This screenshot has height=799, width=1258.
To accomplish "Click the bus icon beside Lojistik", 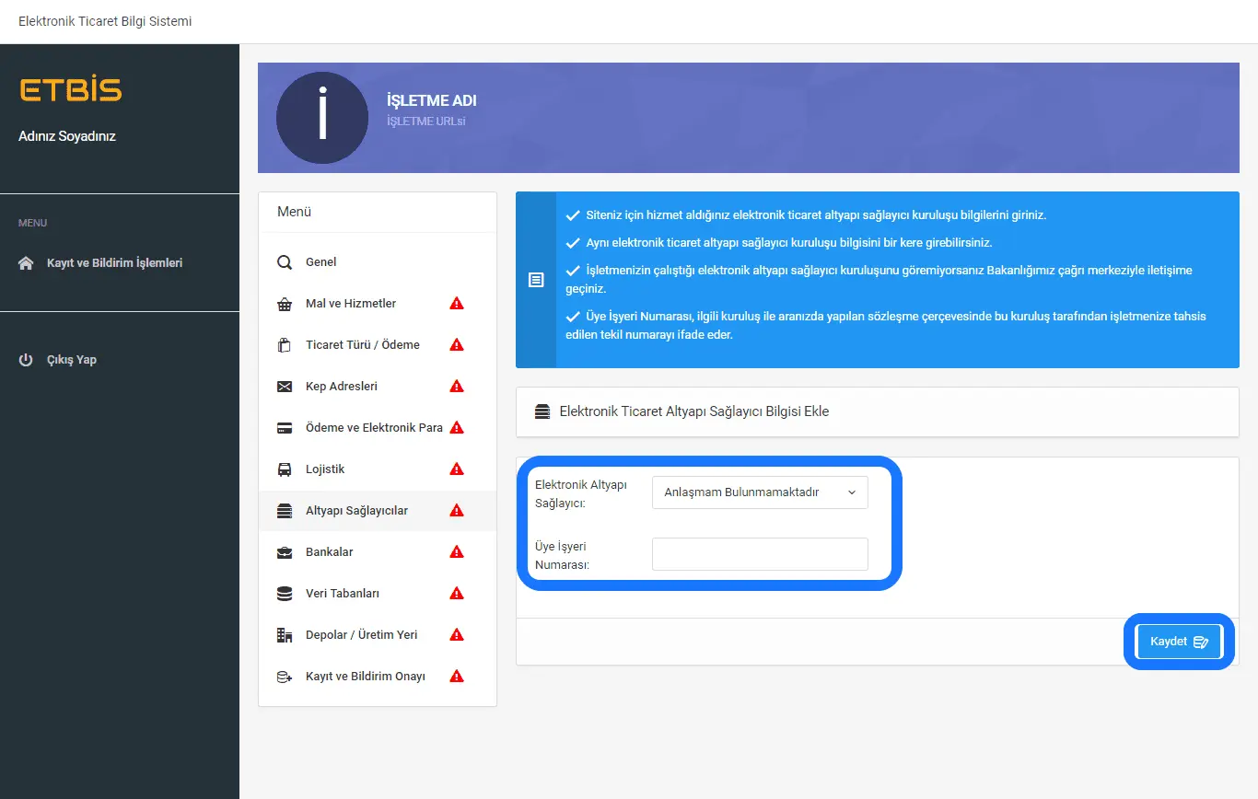I will click(285, 469).
